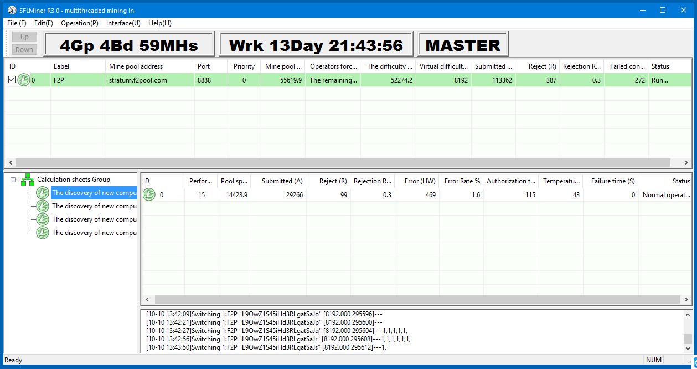Image resolution: width=697 pixels, height=369 pixels.
Task: Uncheck the F2P pool checkbox
Action: (12, 80)
